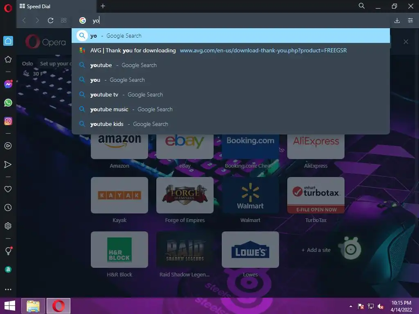Image resolution: width=419 pixels, height=314 pixels.
Task: Select the 'youtube music' search suggestion
Action: click(231, 109)
